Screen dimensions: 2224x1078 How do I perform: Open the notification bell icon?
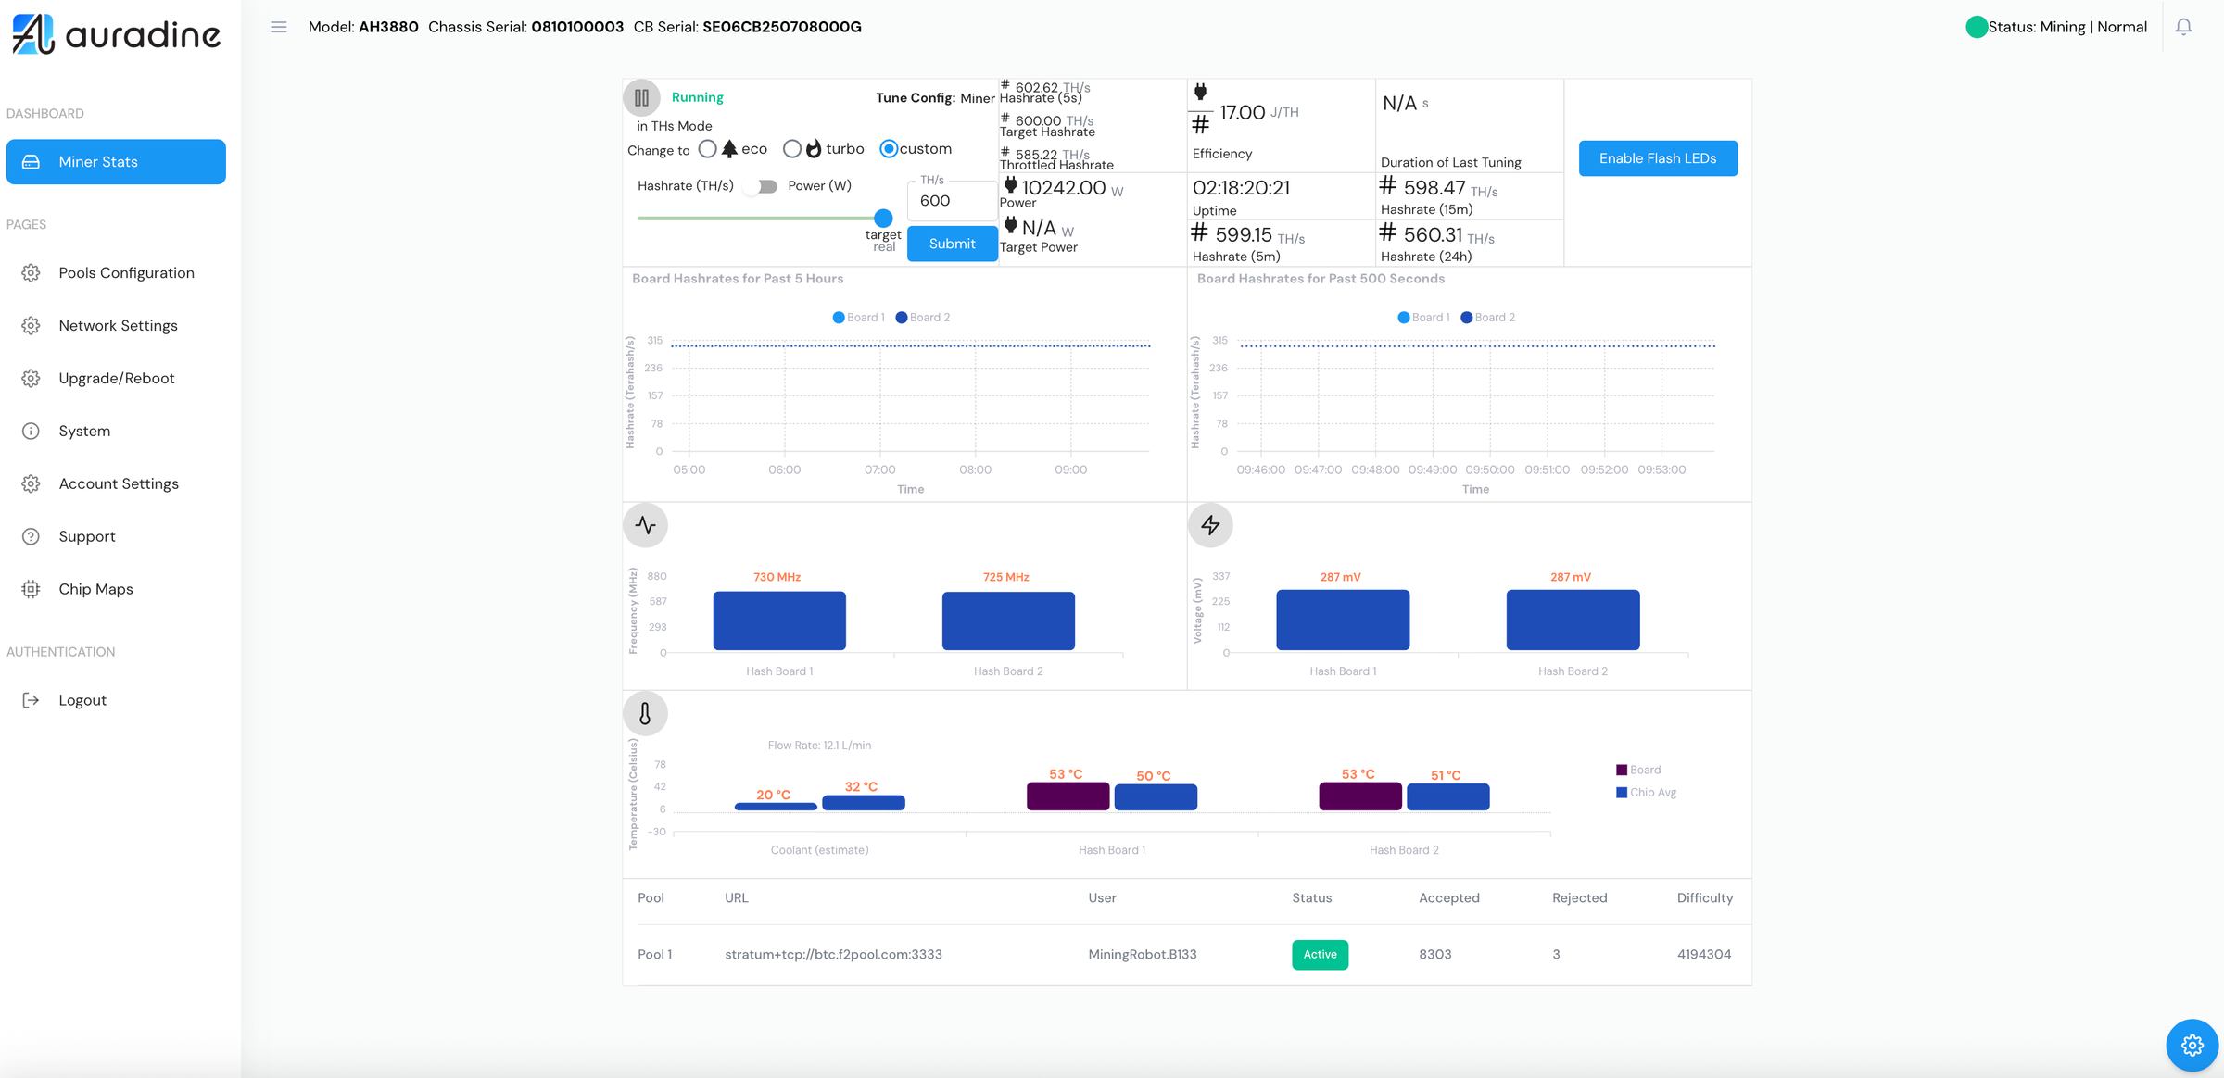pyautogui.click(x=2183, y=27)
